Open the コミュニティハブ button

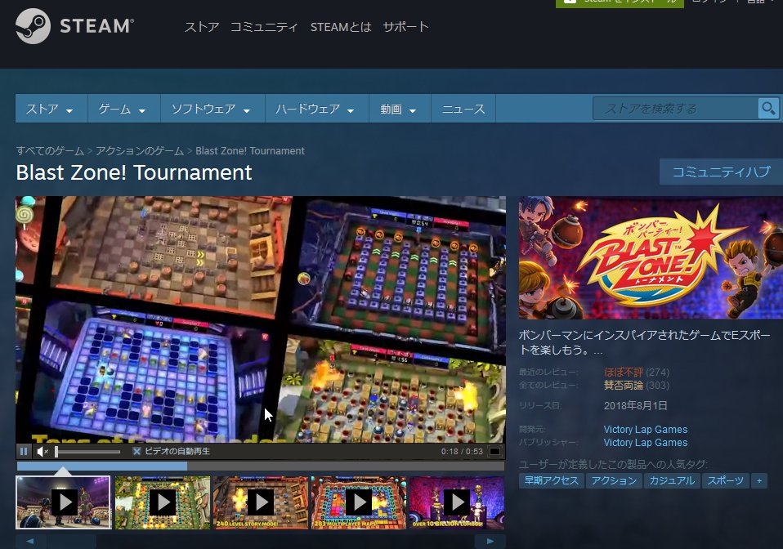click(x=721, y=172)
